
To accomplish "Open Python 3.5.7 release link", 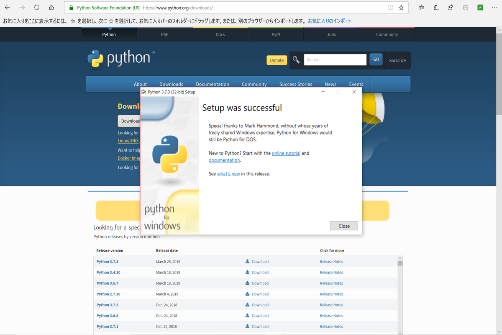I will point(108,283).
